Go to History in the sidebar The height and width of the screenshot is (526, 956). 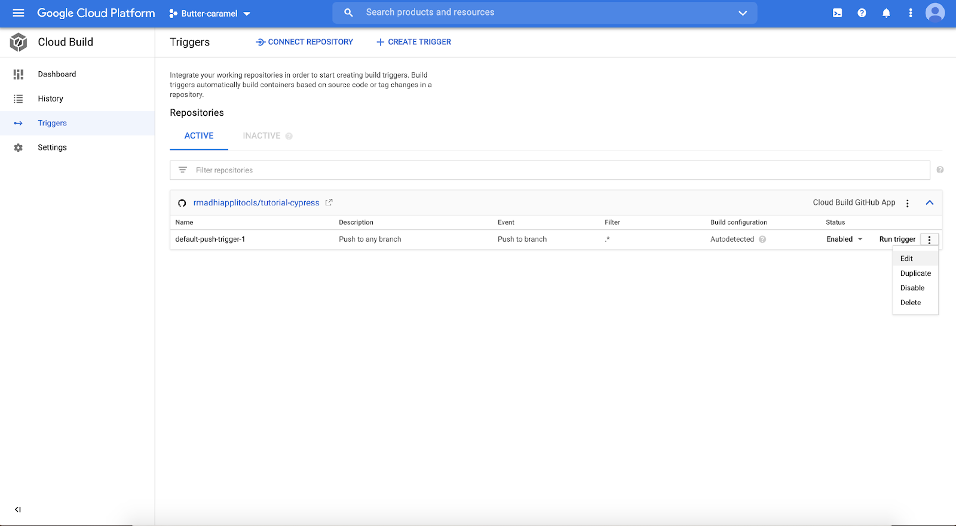[x=50, y=99]
